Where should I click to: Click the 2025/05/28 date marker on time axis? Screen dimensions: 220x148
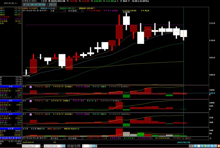pos(183,142)
